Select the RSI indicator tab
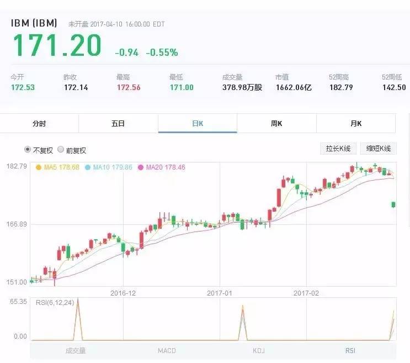 (x=350, y=351)
